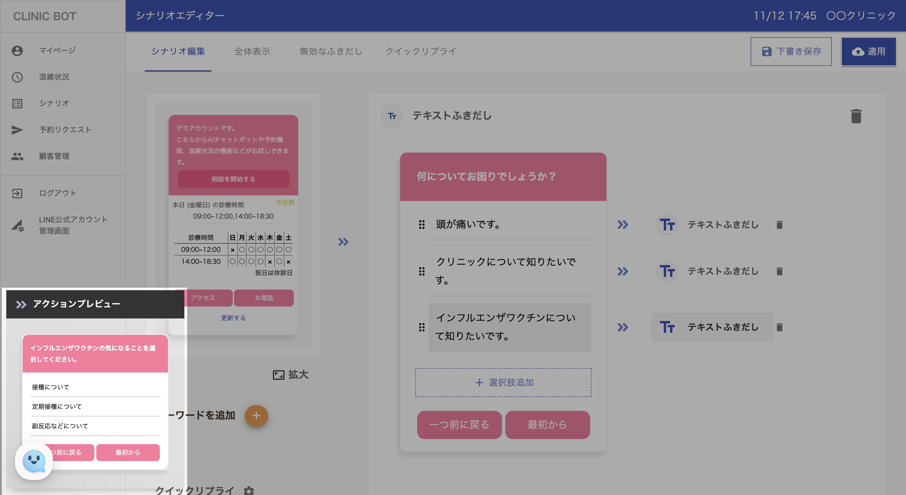The width and height of the screenshot is (906, 495).
Task: Click trash icon on インフルエンザ row's text bubble
Action: (x=779, y=327)
